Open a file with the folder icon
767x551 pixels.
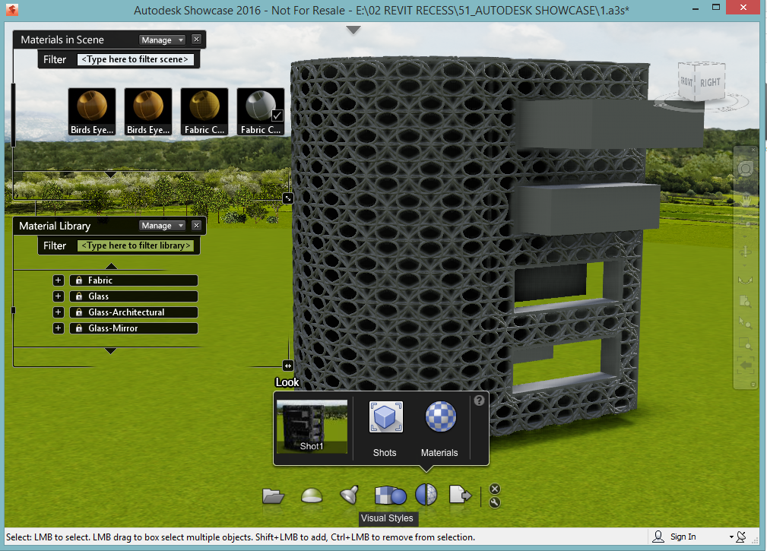pyautogui.click(x=274, y=496)
